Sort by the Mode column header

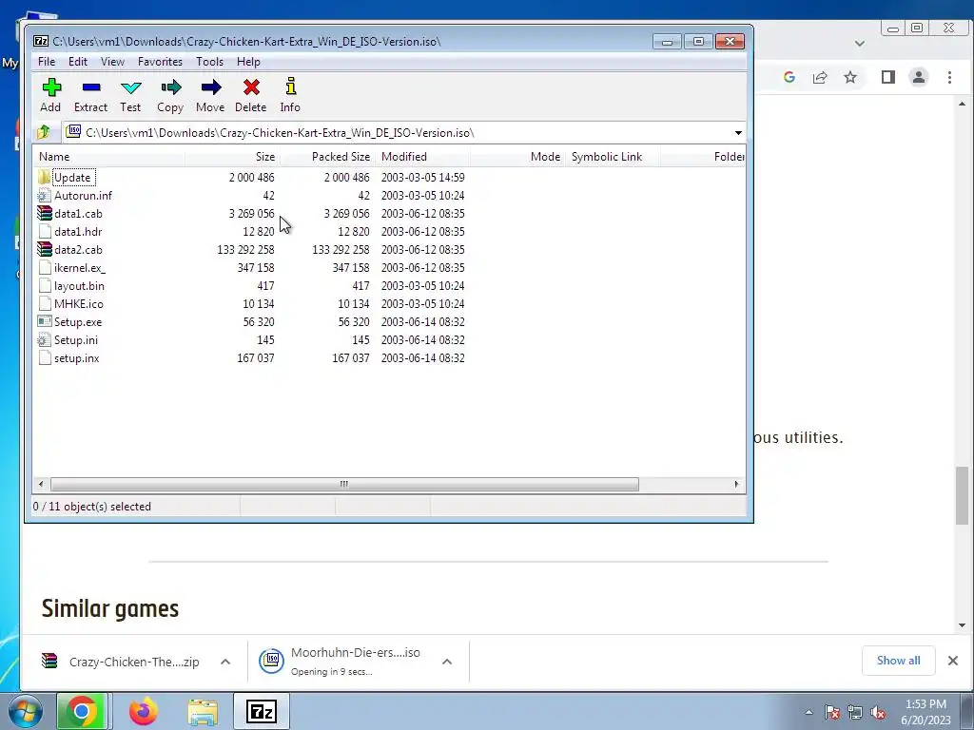(x=518, y=157)
